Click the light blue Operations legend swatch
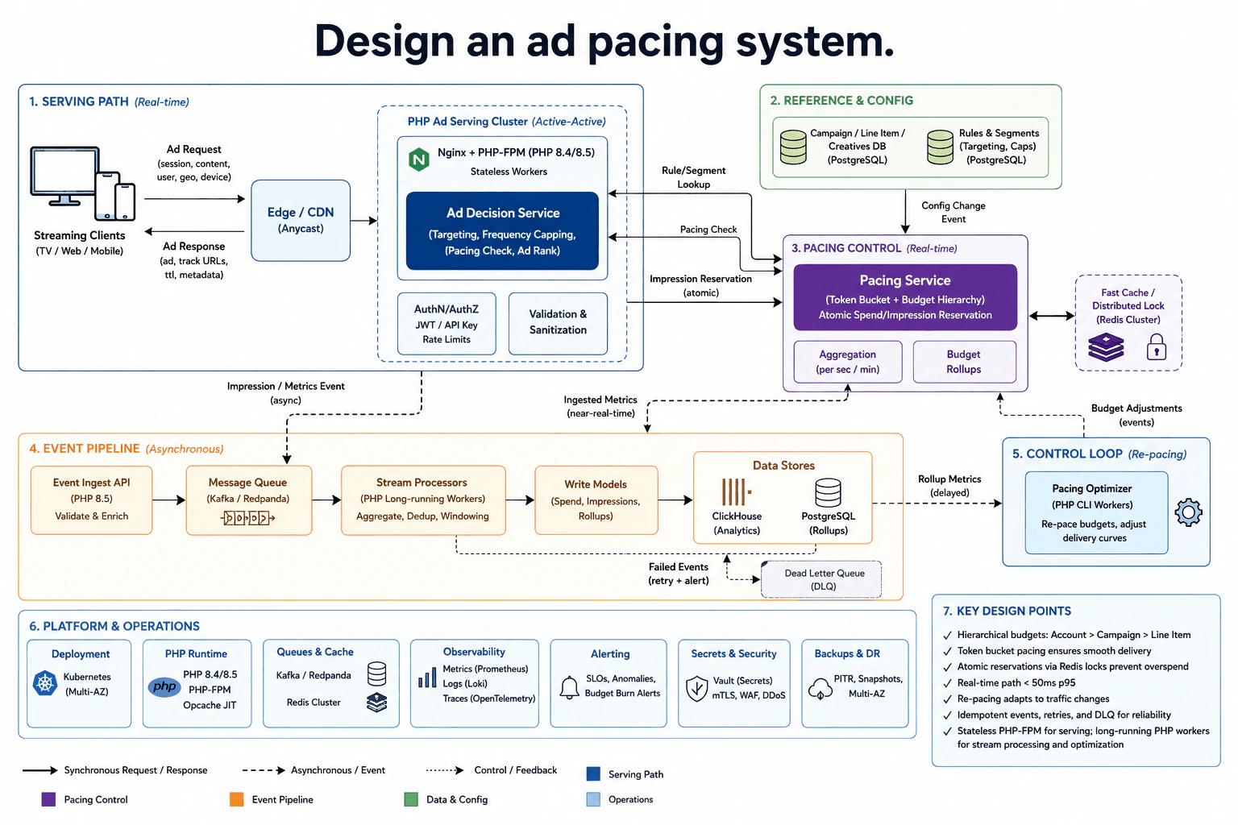This screenshot has height=825, width=1238. [594, 799]
